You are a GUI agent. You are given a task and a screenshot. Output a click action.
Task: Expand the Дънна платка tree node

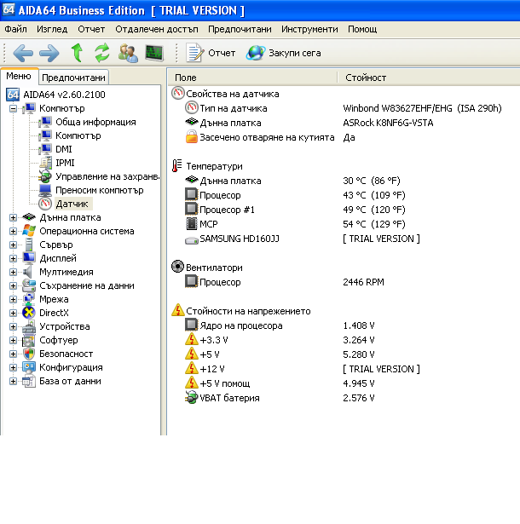click(x=13, y=217)
